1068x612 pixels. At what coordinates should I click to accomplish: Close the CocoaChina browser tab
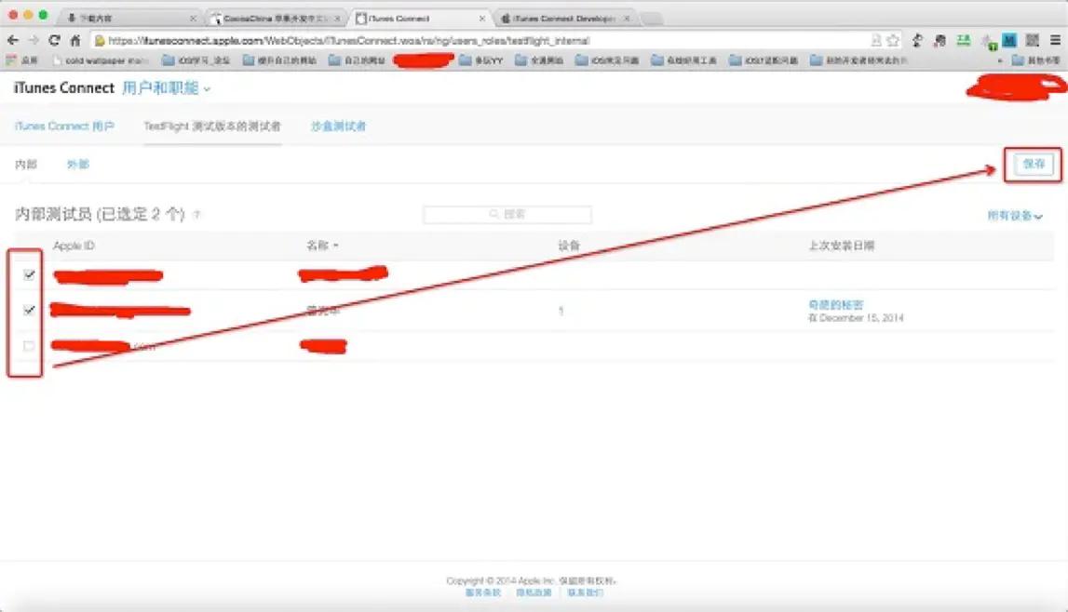337,19
